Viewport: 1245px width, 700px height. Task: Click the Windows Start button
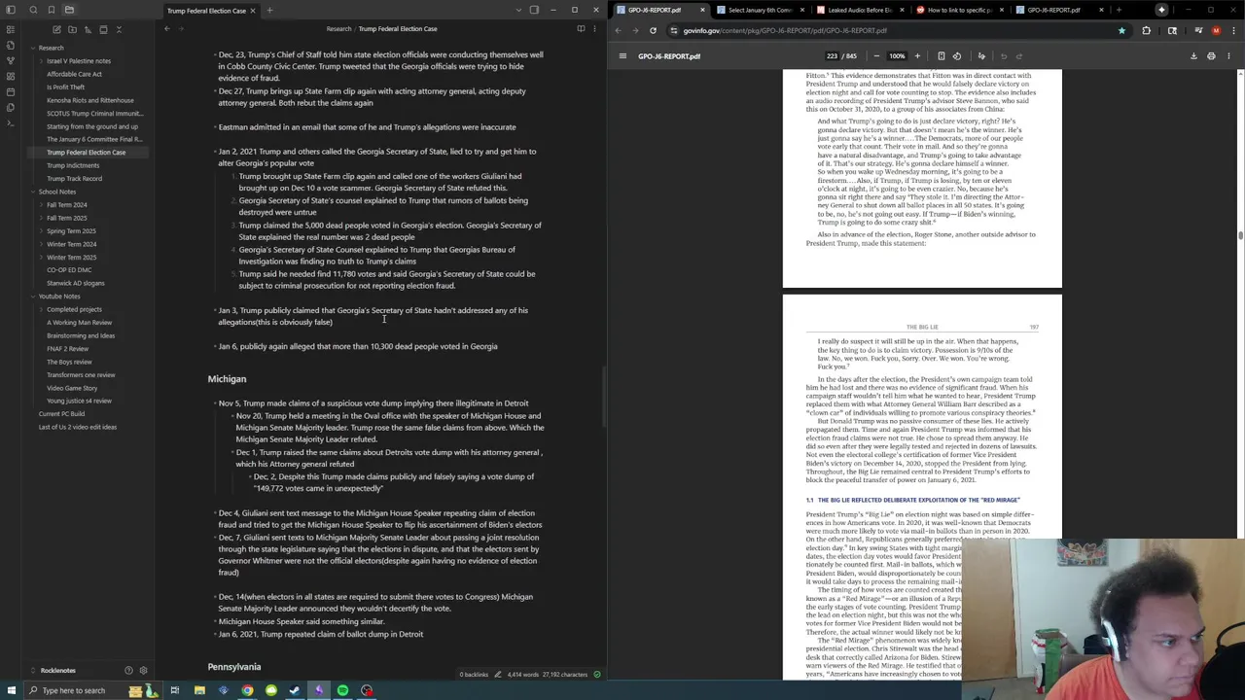(x=11, y=690)
